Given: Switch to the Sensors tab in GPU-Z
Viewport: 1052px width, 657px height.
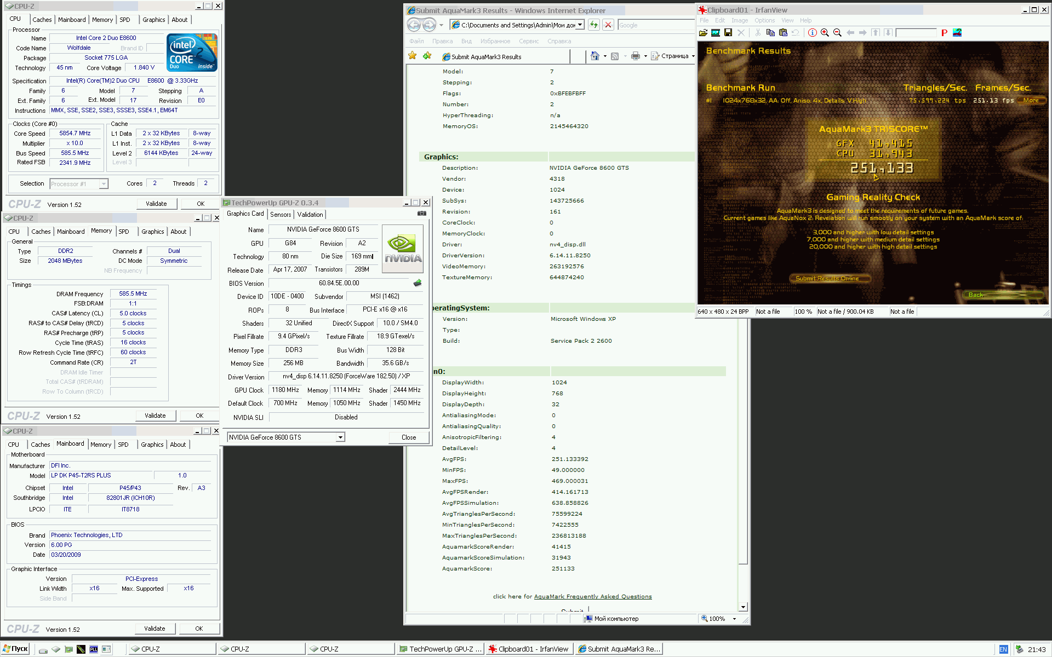Looking at the screenshot, I should pyautogui.click(x=281, y=215).
